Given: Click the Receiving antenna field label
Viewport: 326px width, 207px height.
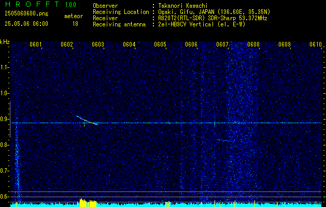Looking at the screenshot, I should click(119, 24).
